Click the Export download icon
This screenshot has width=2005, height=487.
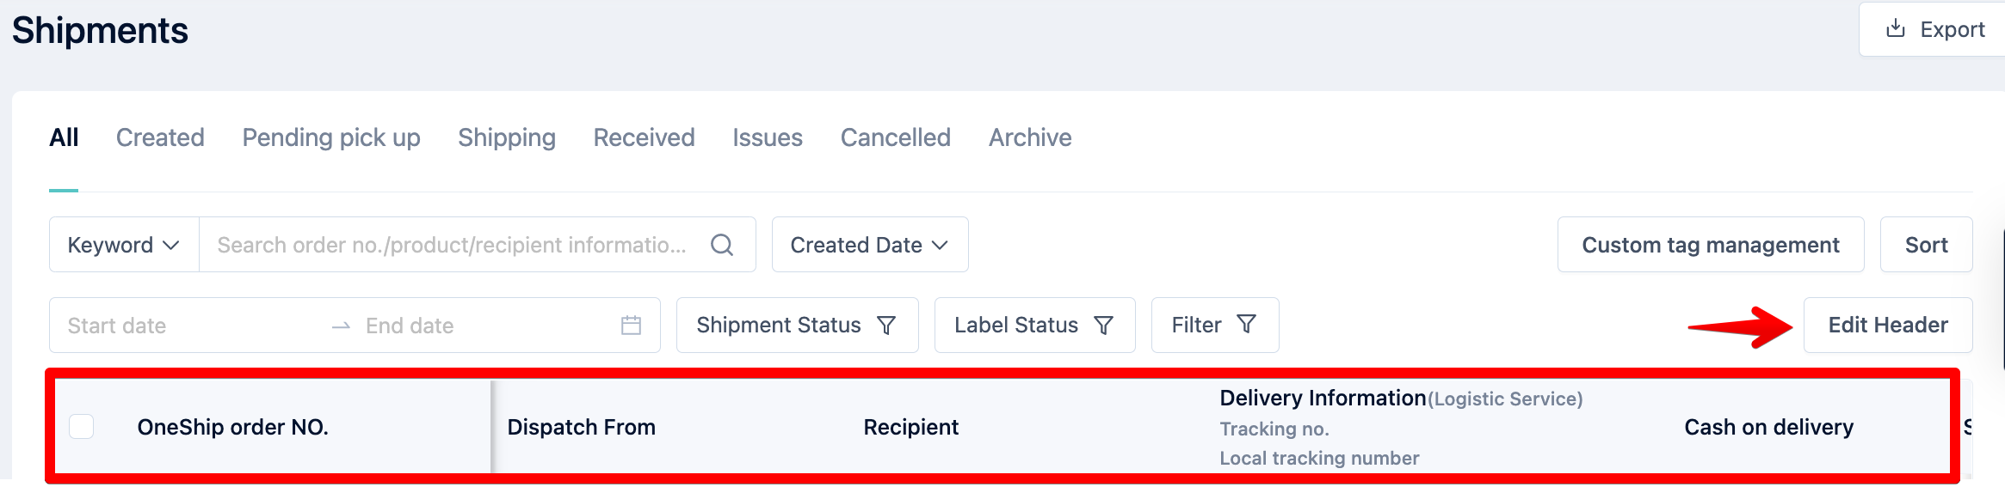click(x=1895, y=28)
